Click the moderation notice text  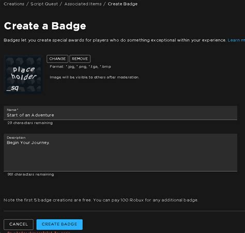pyautogui.click(x=95, y=77)
